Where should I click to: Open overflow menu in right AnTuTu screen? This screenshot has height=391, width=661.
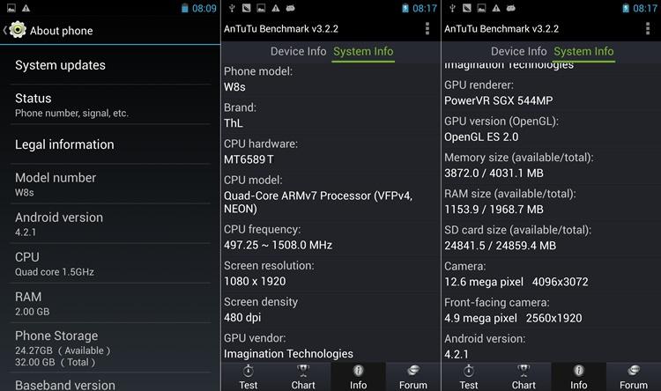pos(648,29)
